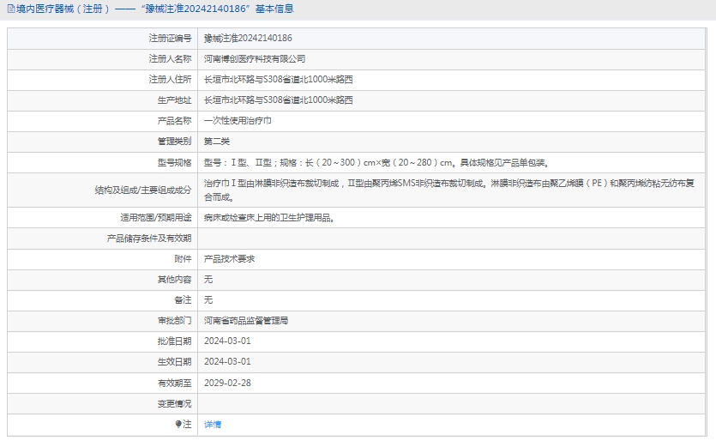Select company name 河南博创医疗科技有限公司
Viewport: 716px width, 441px height.
(255, 59)
